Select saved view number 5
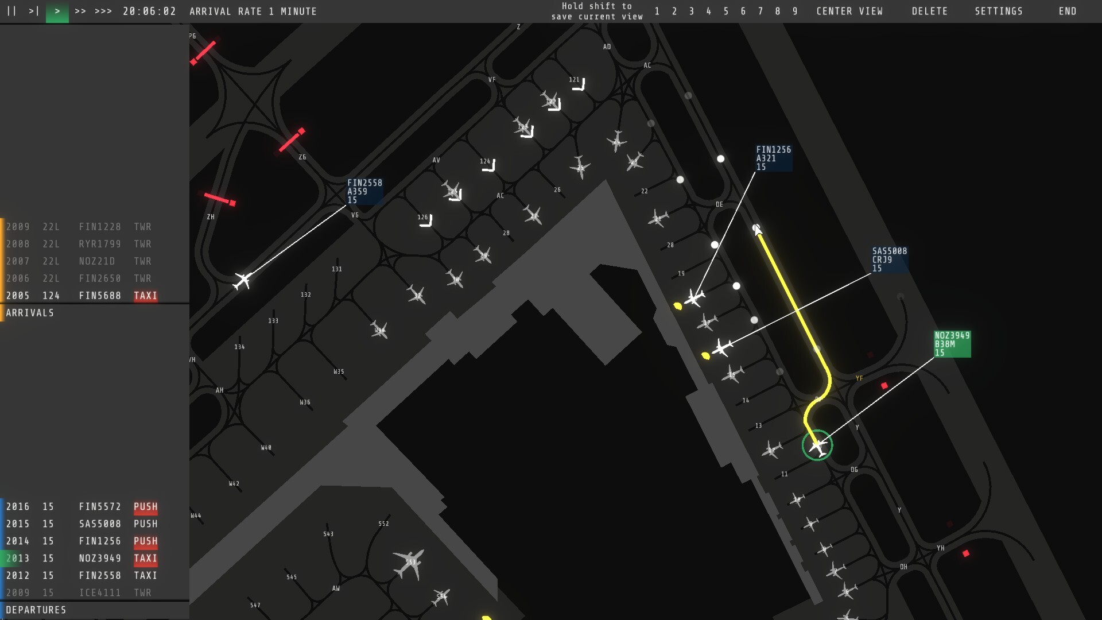Viewport: 1102px width, 620px height. click(725, 11)
